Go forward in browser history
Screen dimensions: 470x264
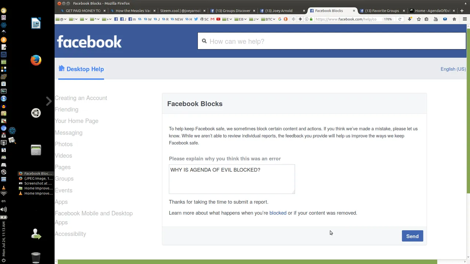(x=300, y=19)
